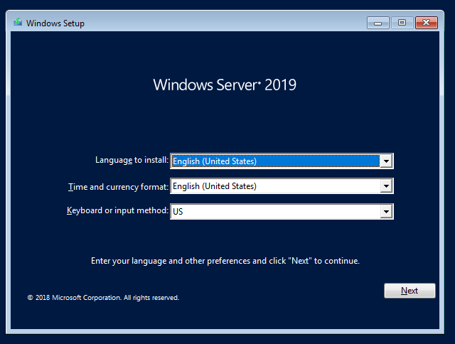Click the Microsoft Corporation copyright text
Image resolution: width=455 pixels, height=344 pixels.
coord(103,298)
